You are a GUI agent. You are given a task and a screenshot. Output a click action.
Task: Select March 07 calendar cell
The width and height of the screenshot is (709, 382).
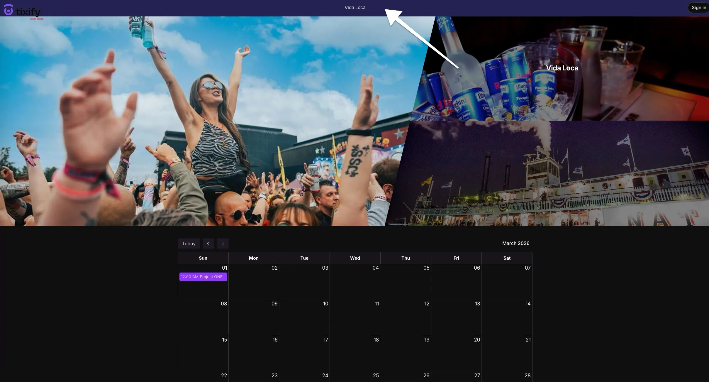pos(507,282)
